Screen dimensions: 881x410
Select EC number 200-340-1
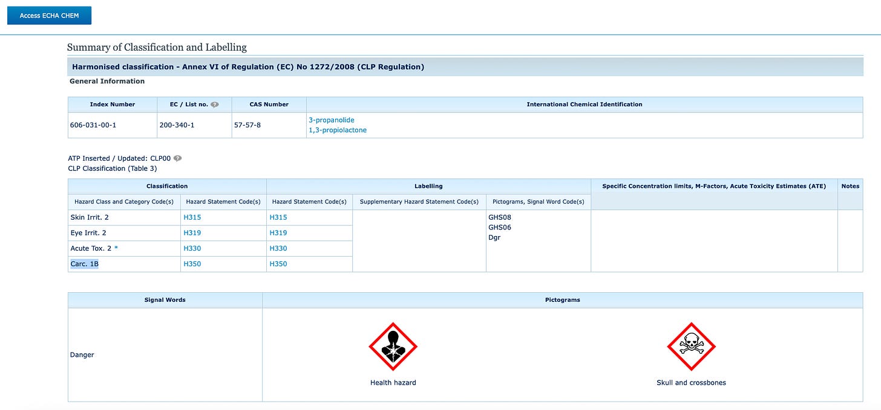click(177, 126)
